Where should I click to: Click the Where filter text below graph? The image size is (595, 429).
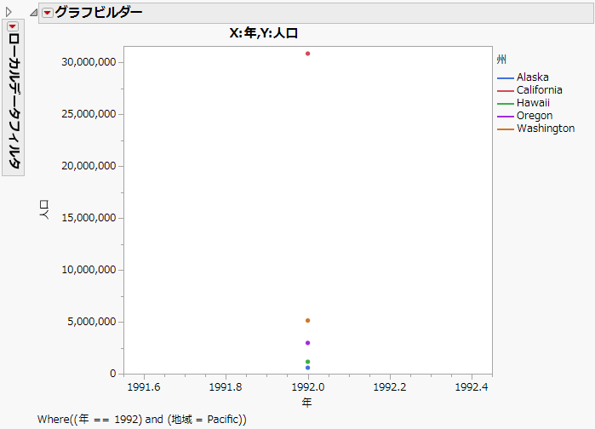142,420
